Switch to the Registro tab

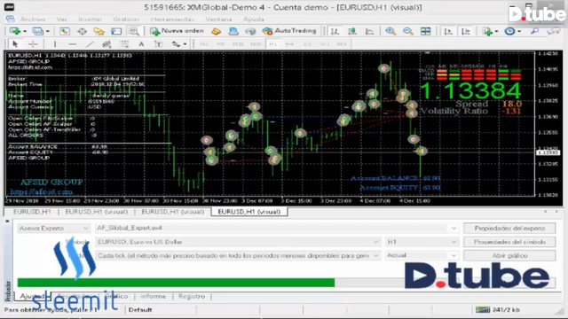(x=192, y=296)
